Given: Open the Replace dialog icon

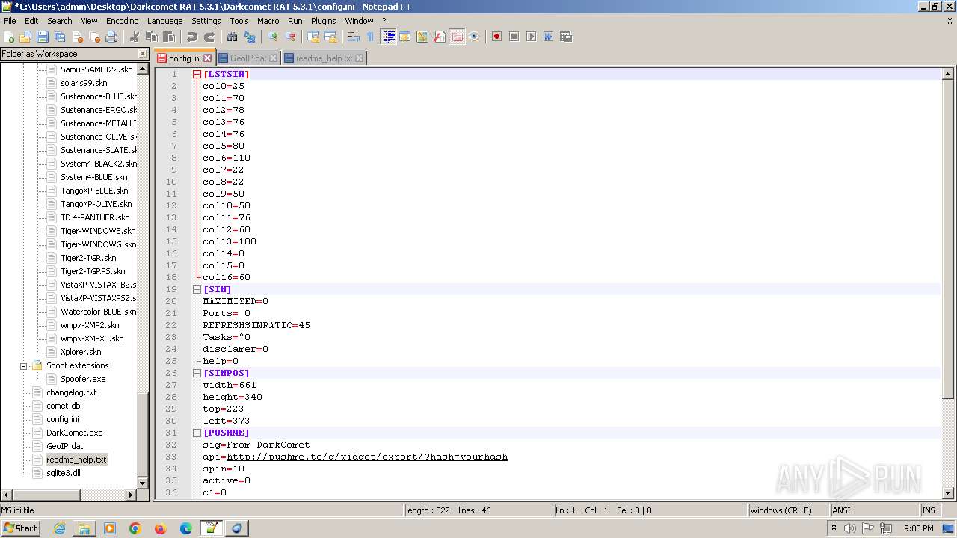Looking at the screenshot, I should (x=250, y=37).
